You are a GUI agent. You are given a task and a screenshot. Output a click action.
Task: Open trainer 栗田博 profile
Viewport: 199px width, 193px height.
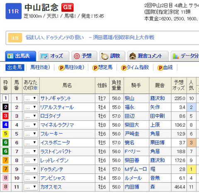click(x=158, y=143)
